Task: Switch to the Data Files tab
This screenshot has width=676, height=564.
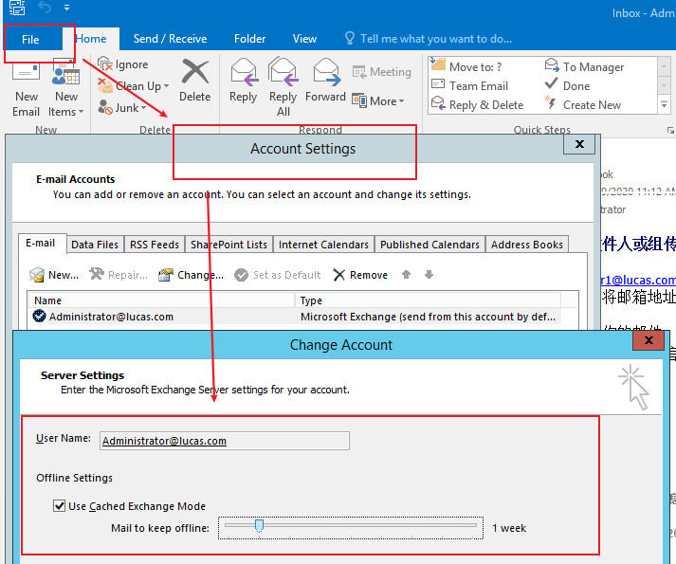Action: [95, 245]
